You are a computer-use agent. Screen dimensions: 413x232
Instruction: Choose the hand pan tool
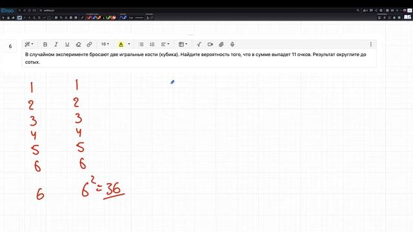(8, 17)
